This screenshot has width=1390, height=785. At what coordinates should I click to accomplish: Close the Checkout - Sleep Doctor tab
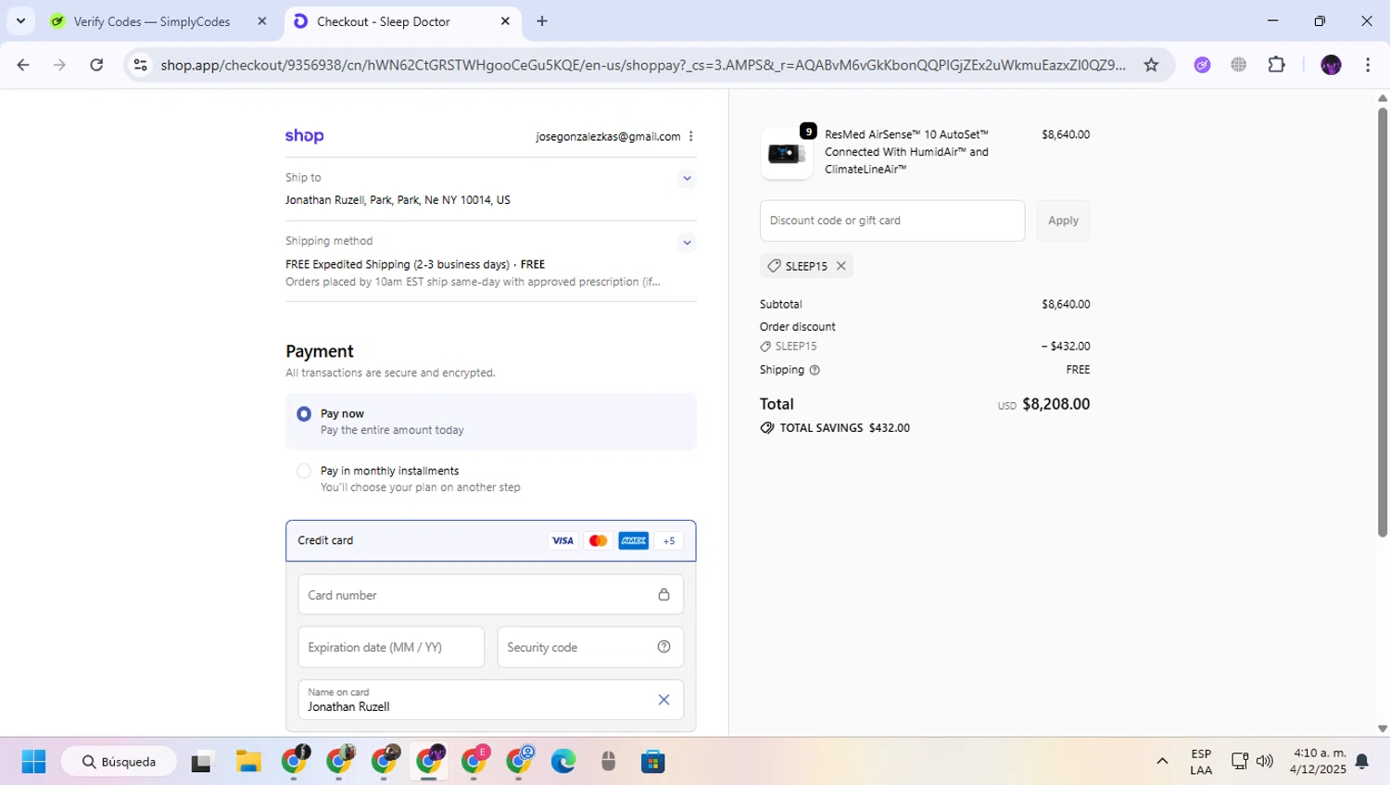tap(505, 21)
